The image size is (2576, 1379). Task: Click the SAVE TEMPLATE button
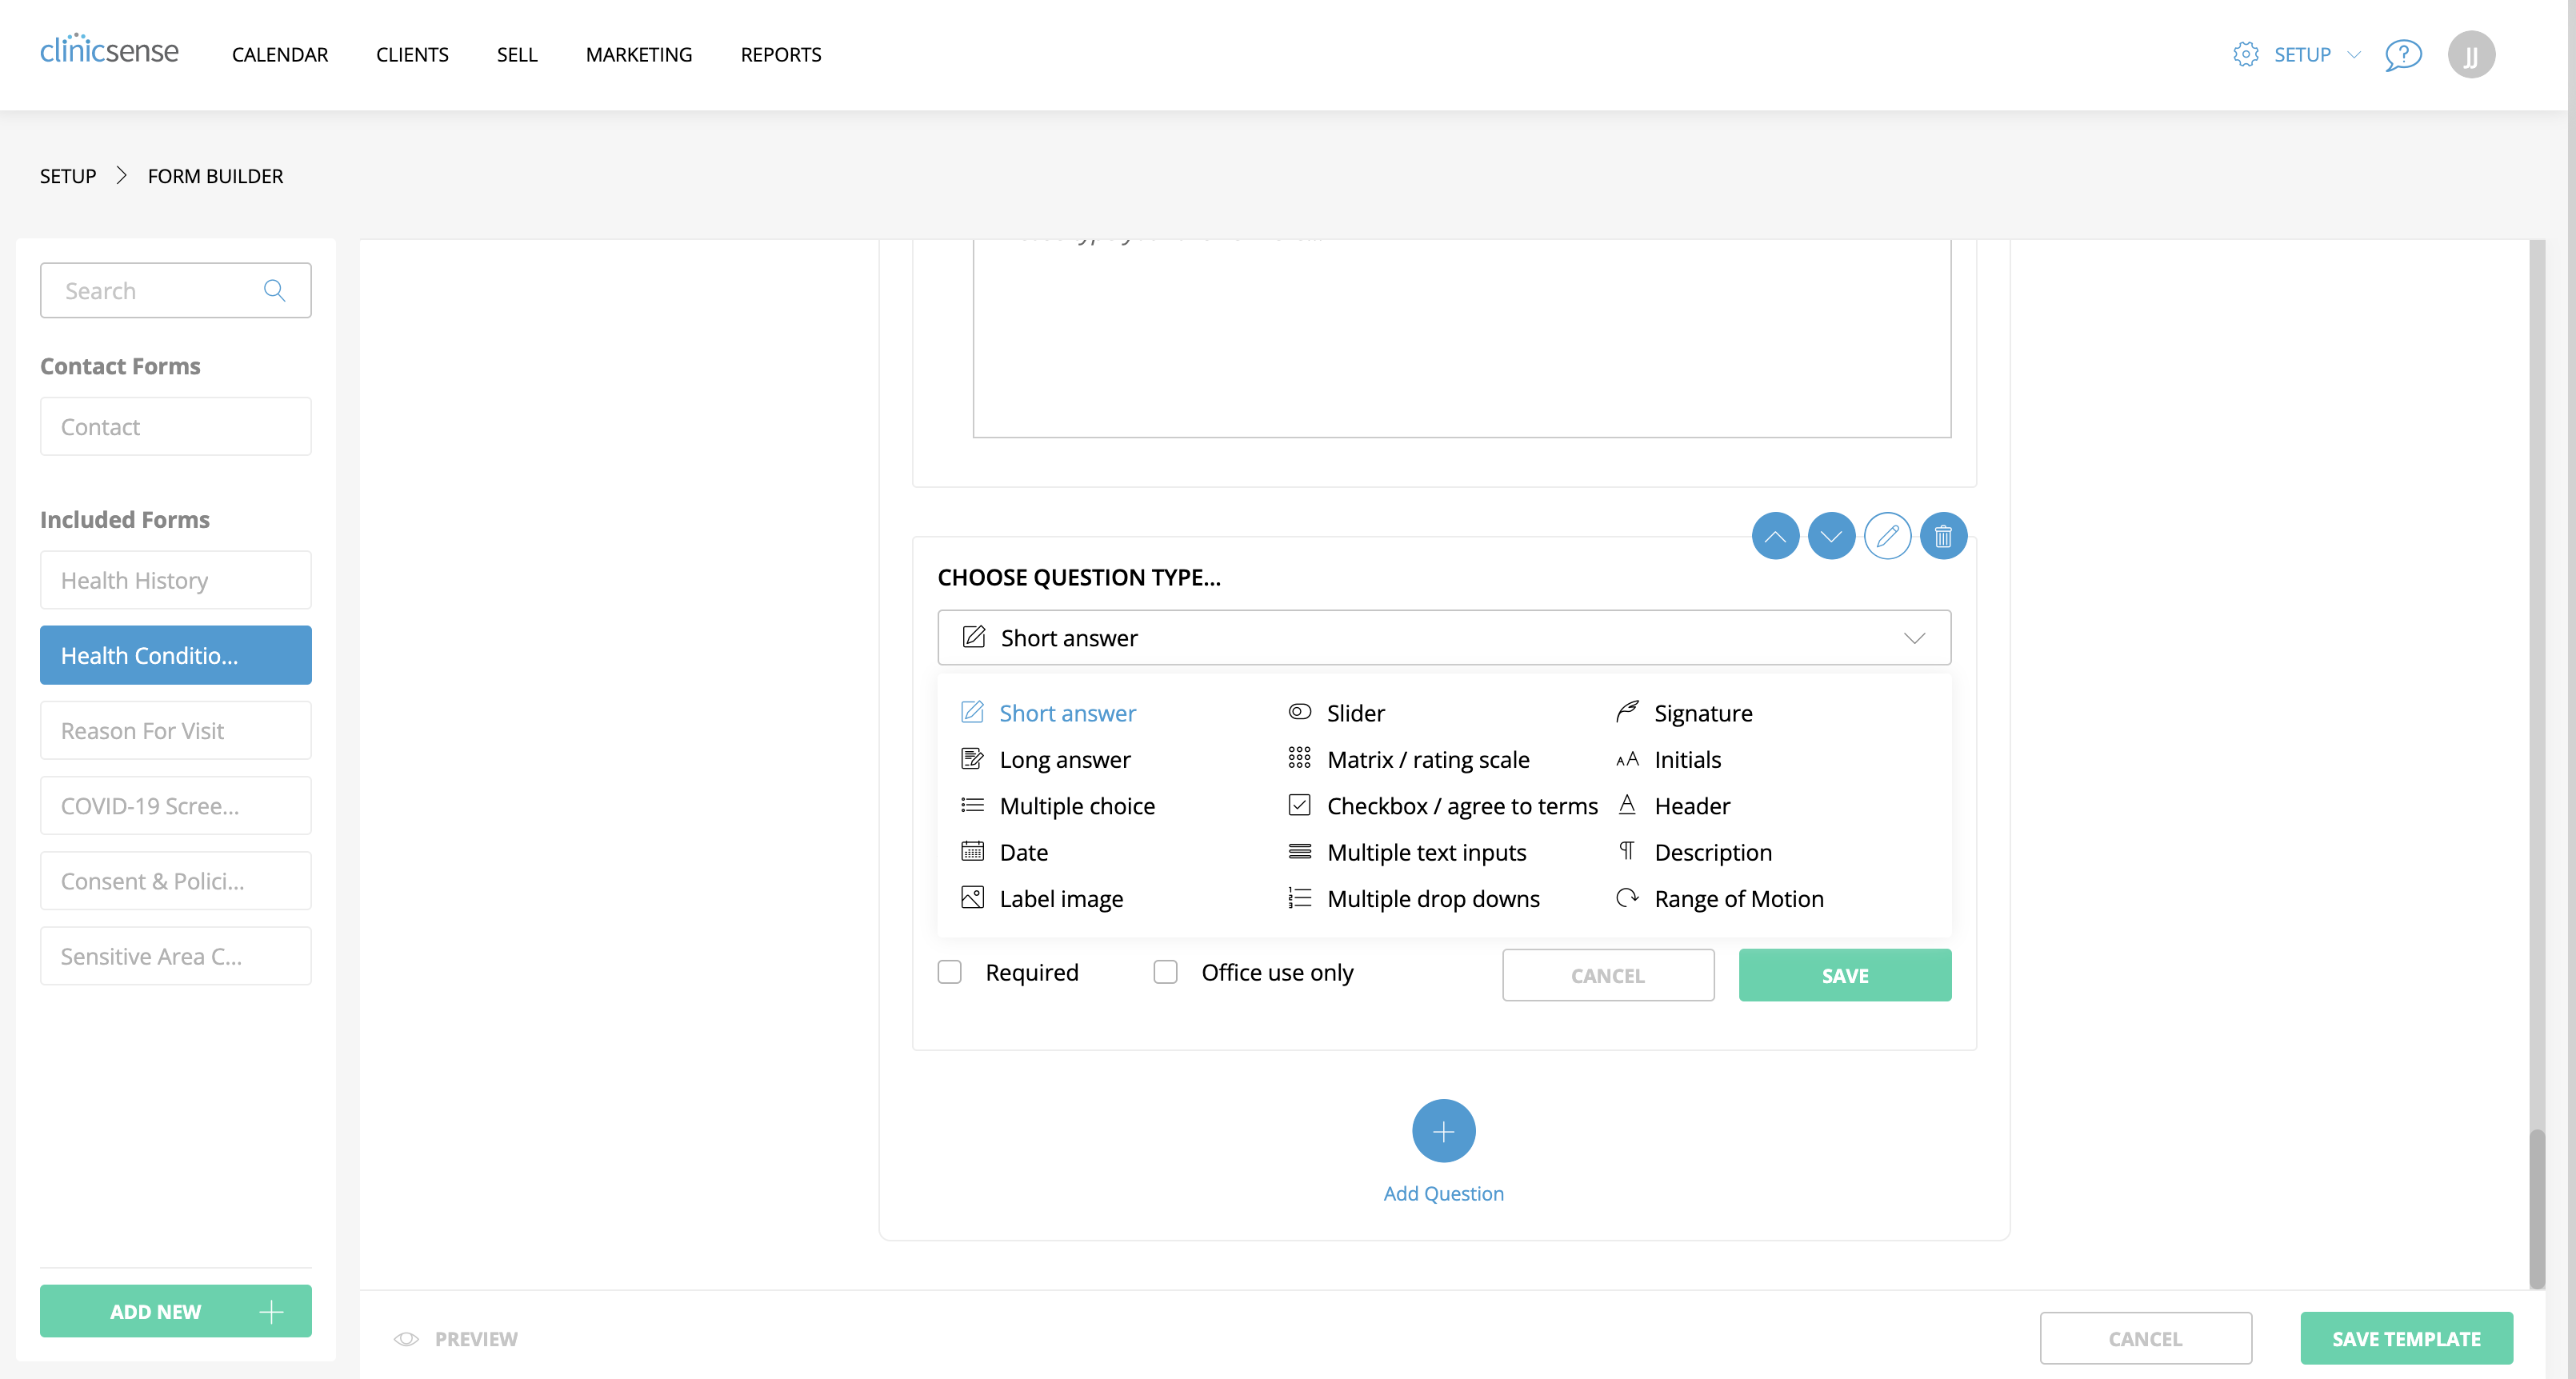coord(2406,1338)
